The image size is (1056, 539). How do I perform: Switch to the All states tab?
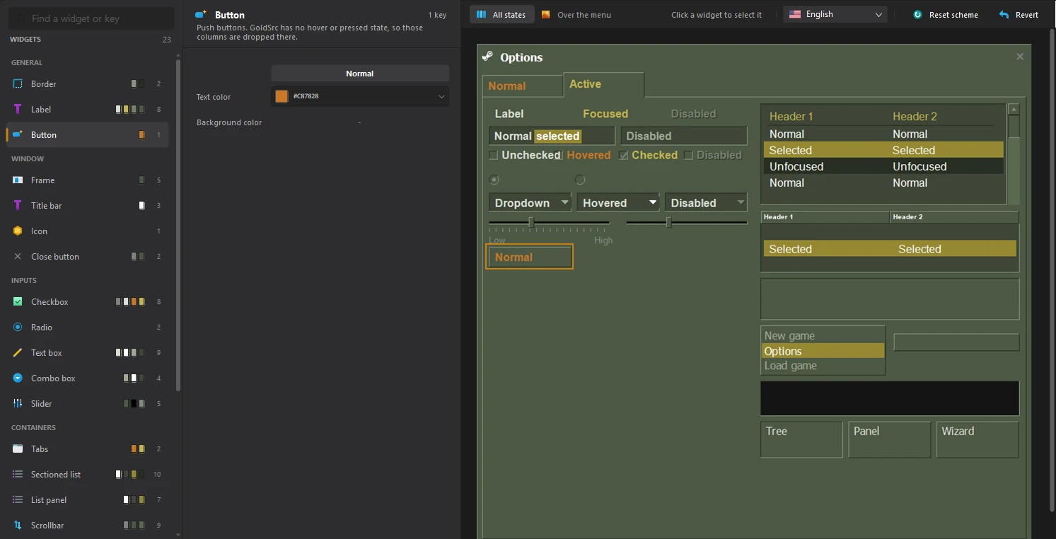(x=501, y=15)
